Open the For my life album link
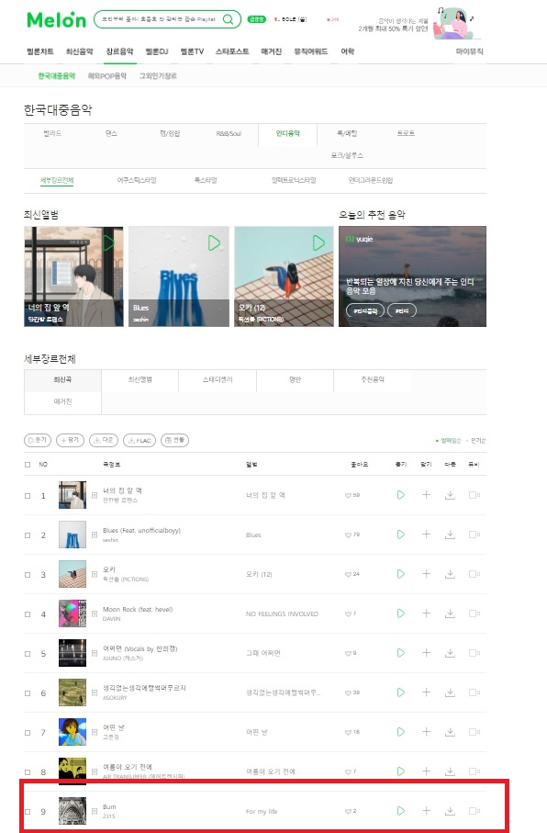This screenshot has height=833, width=547. (x=262, y=811)
